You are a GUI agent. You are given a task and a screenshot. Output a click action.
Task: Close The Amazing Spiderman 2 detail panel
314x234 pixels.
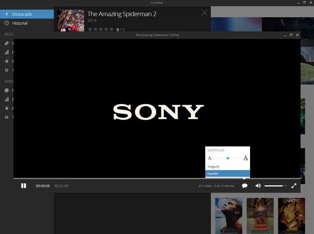pos(204,13)
